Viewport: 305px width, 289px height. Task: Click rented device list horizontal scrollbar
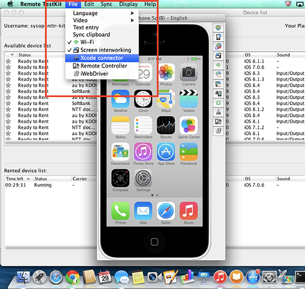click(x=51, y=248)
